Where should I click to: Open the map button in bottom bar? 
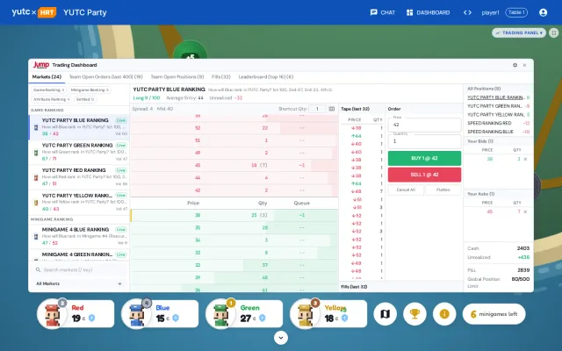pos(385,314)
